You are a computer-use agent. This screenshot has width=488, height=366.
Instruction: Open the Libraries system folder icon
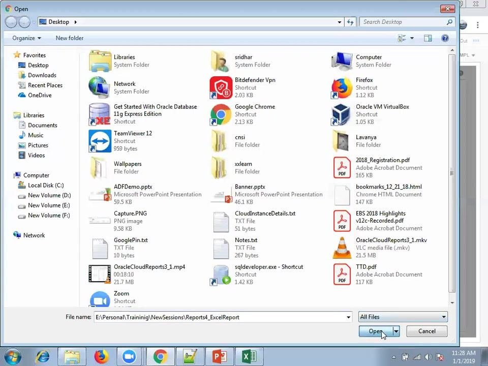tap(100, 61)
